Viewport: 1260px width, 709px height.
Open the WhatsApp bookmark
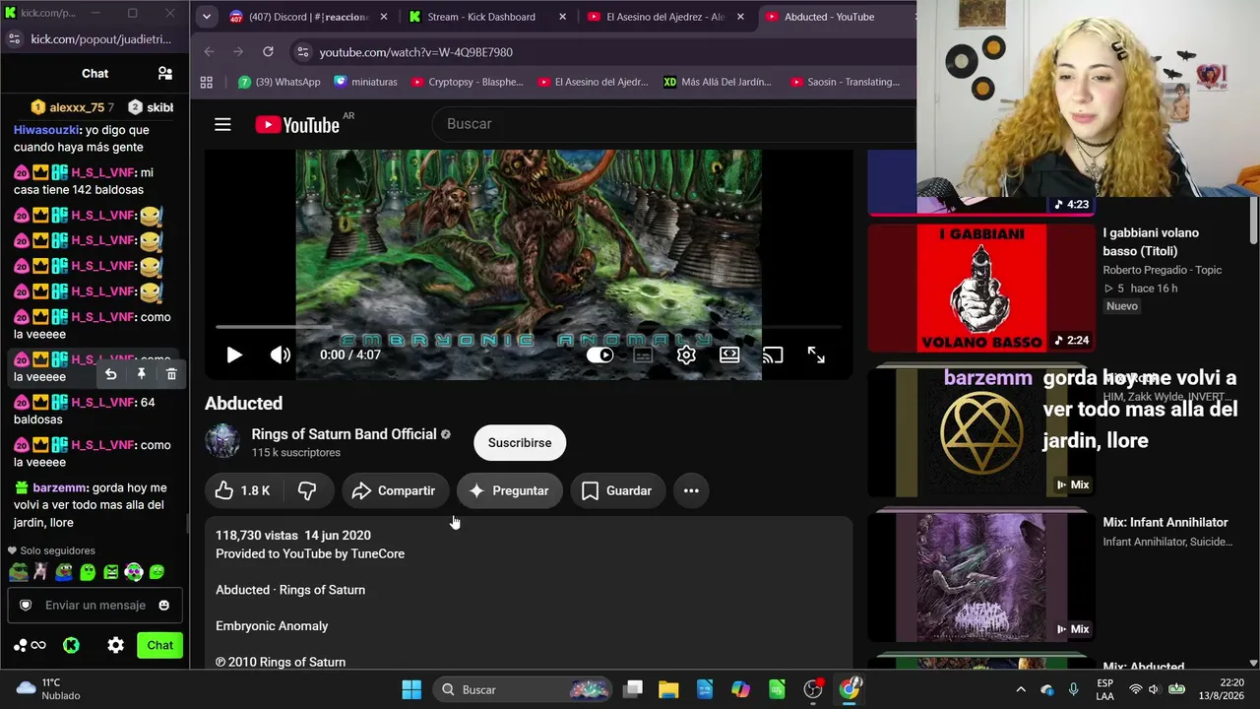click(280, 82)
